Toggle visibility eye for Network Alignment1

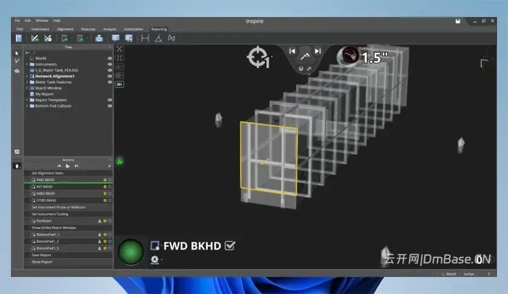110,77
